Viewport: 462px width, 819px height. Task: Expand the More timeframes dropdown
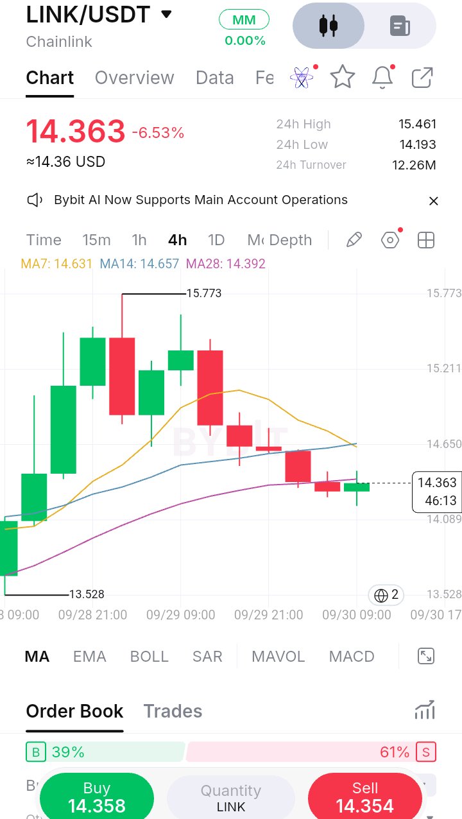pyautogui.click(x=255, y=240)
